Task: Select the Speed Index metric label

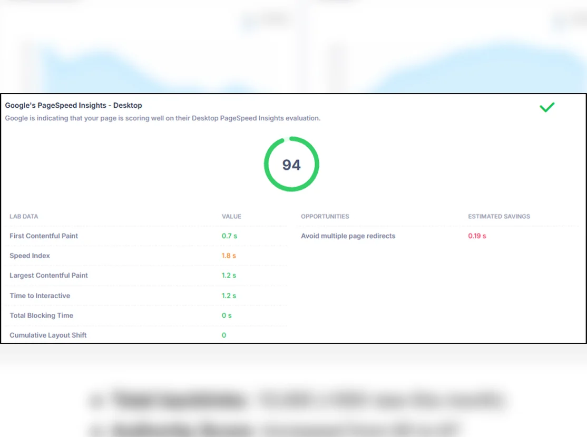Action: pyautogui.click(x=30, y=256)
